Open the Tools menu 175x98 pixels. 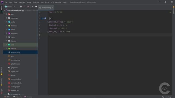point(47,2)
